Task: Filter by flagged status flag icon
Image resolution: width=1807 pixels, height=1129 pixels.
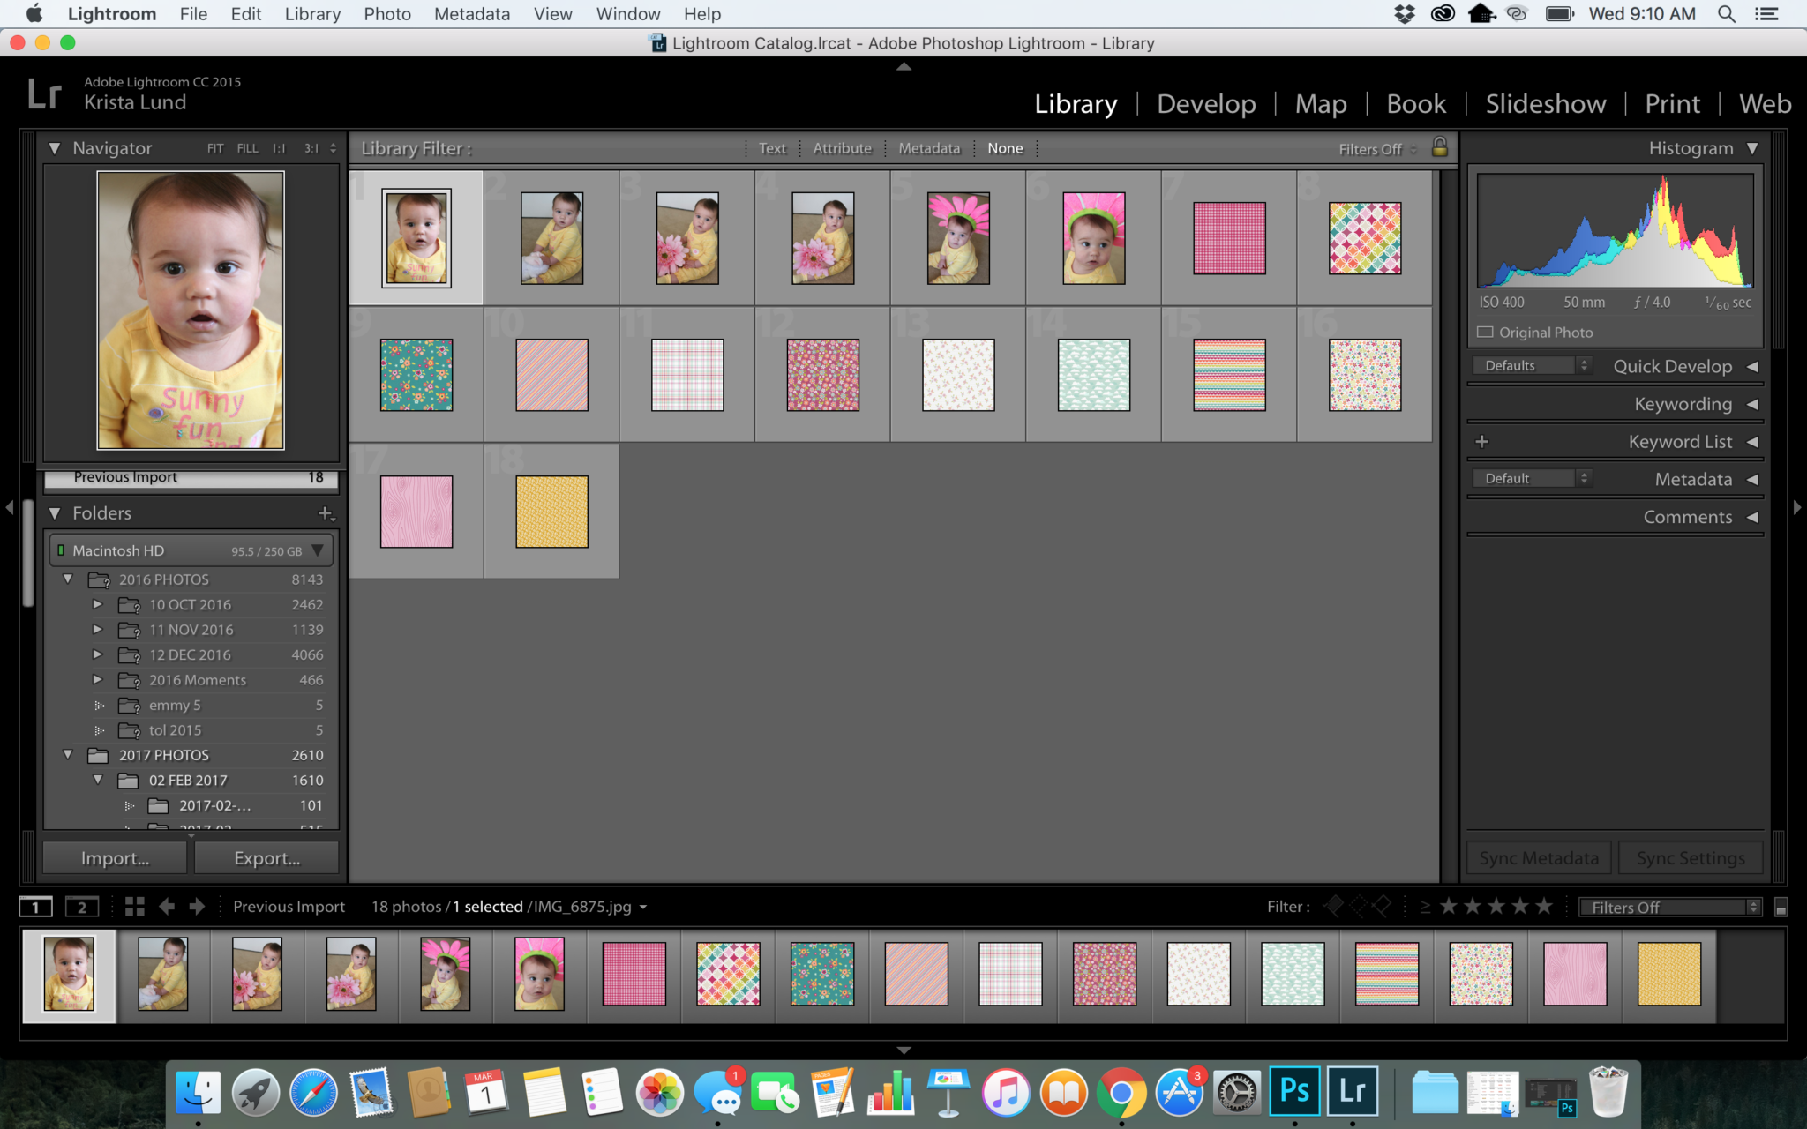Action: (1334, 906)
